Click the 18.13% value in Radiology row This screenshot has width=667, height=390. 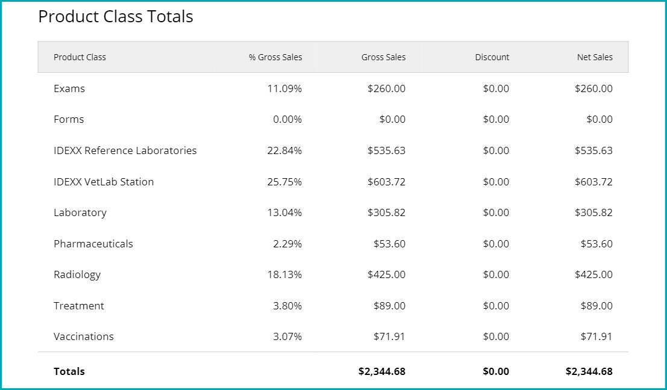point(284,274)
